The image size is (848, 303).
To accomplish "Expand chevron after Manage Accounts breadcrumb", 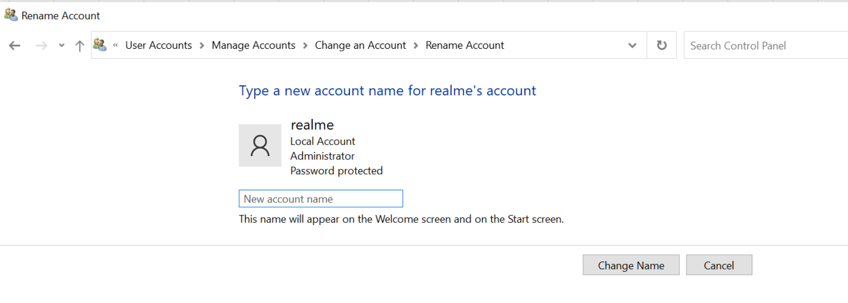I will pos(305,46).
